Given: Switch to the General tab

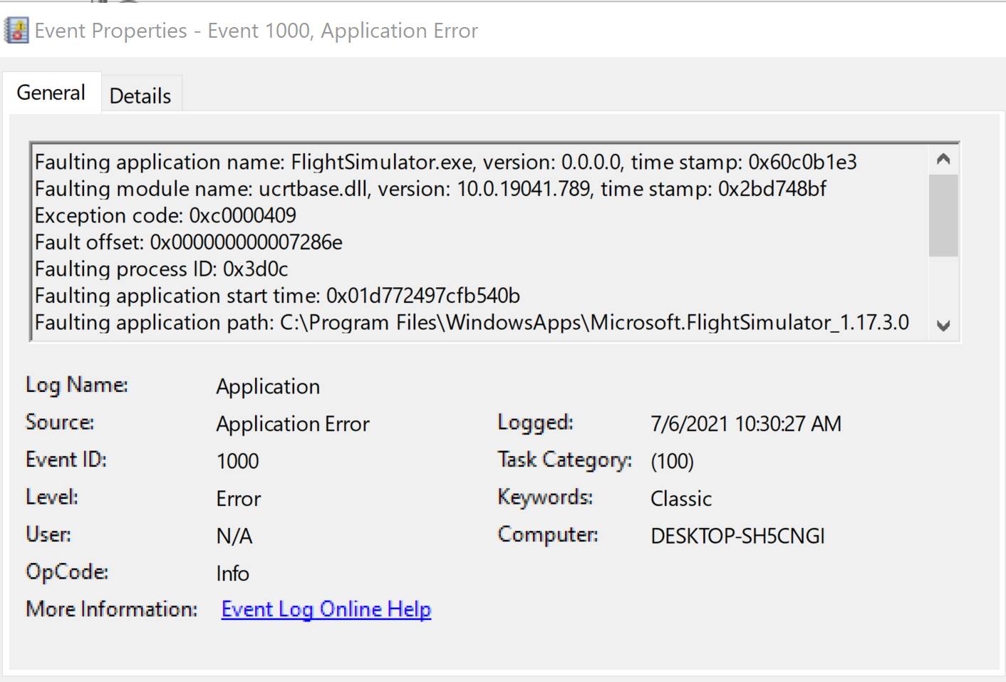Looking at the screenshot, I should coord(51,93).
